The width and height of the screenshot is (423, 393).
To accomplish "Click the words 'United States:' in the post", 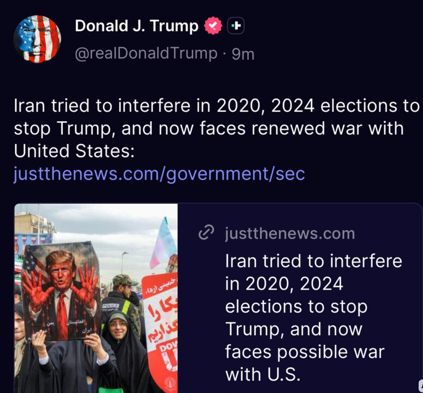I will (74, 151).
